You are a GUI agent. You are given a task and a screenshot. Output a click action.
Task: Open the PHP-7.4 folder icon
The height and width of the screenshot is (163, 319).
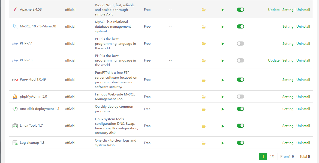203,44
